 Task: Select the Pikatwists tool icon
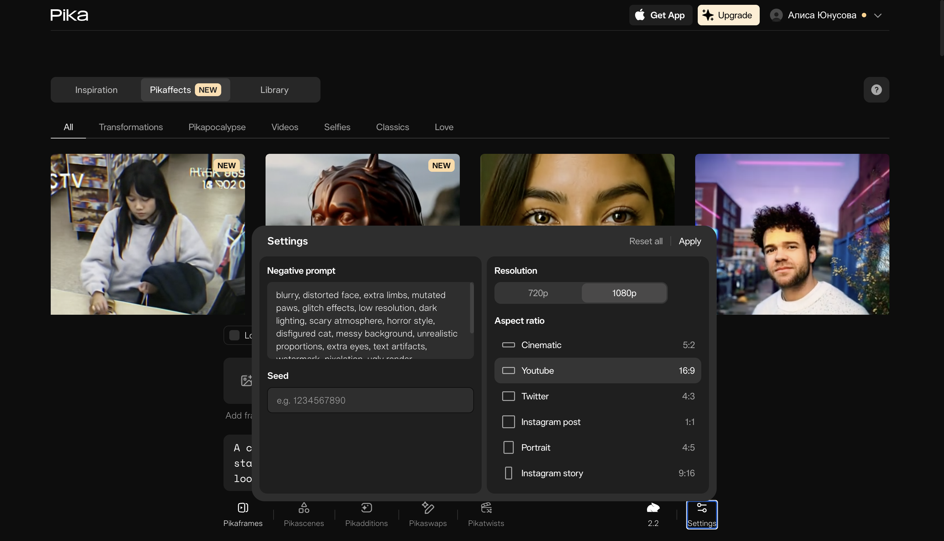pyautogui.click(x=486, y=508)
